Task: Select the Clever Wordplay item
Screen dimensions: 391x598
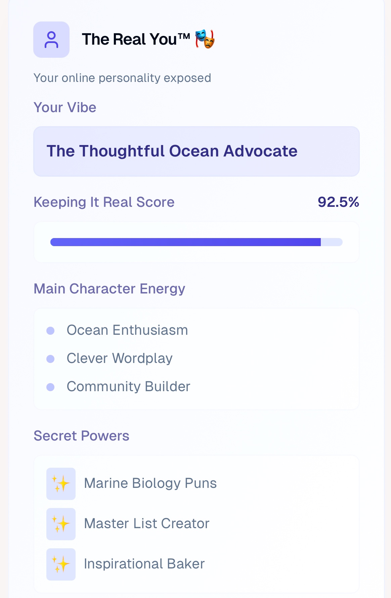Action: 120,358
